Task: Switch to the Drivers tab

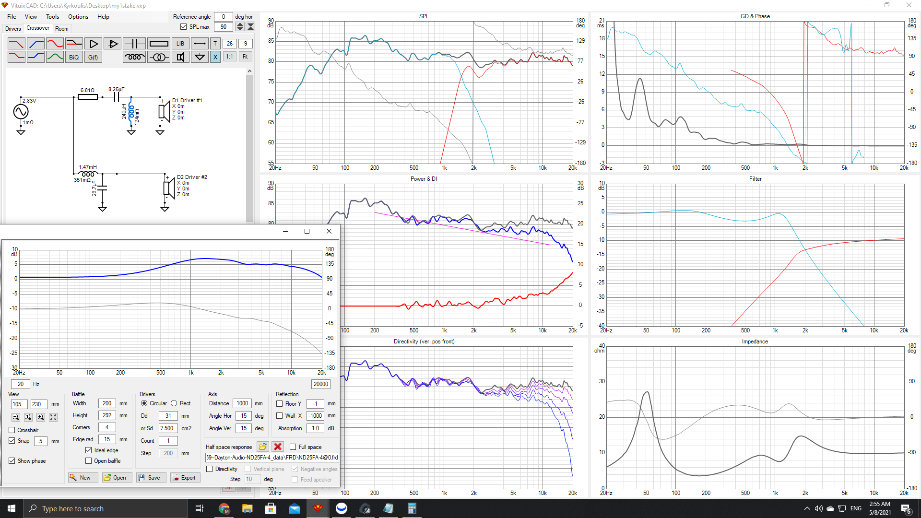Action: (13, 29)
